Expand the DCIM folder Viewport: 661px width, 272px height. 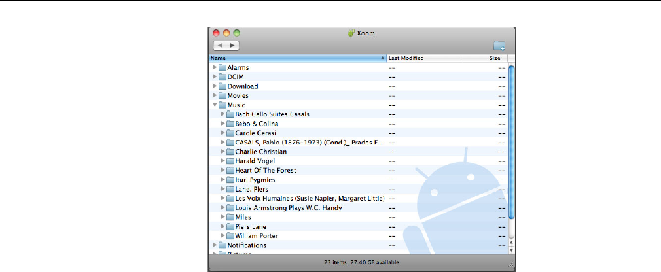coord(215,76)
